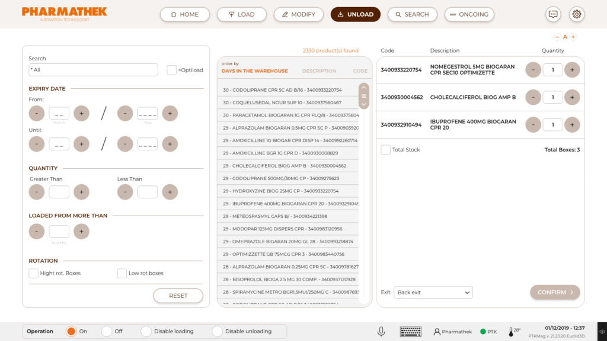Decrease Expiry Until year value
Screen dimensions: 607x341
point(125,144)
